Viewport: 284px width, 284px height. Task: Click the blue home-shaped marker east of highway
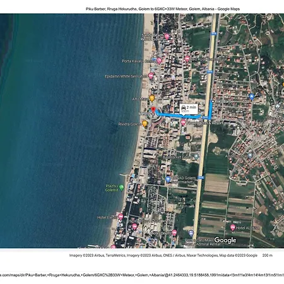point(252,97)
